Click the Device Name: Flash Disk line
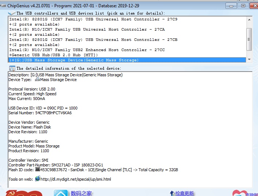This screenshot has width=258, height=196. click(30, 127)
